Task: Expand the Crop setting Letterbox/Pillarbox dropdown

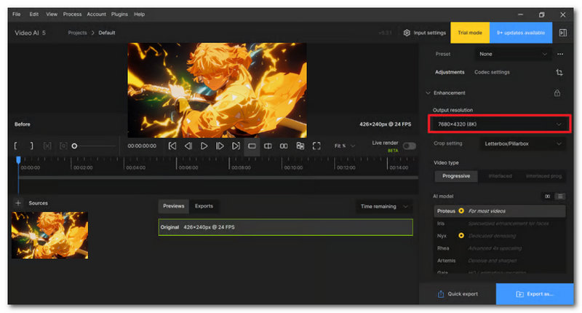Action: [521, 144]
